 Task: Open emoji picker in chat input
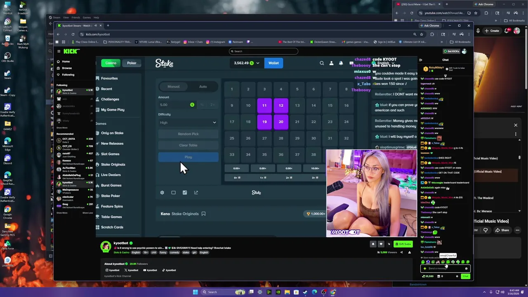[466, 269]
